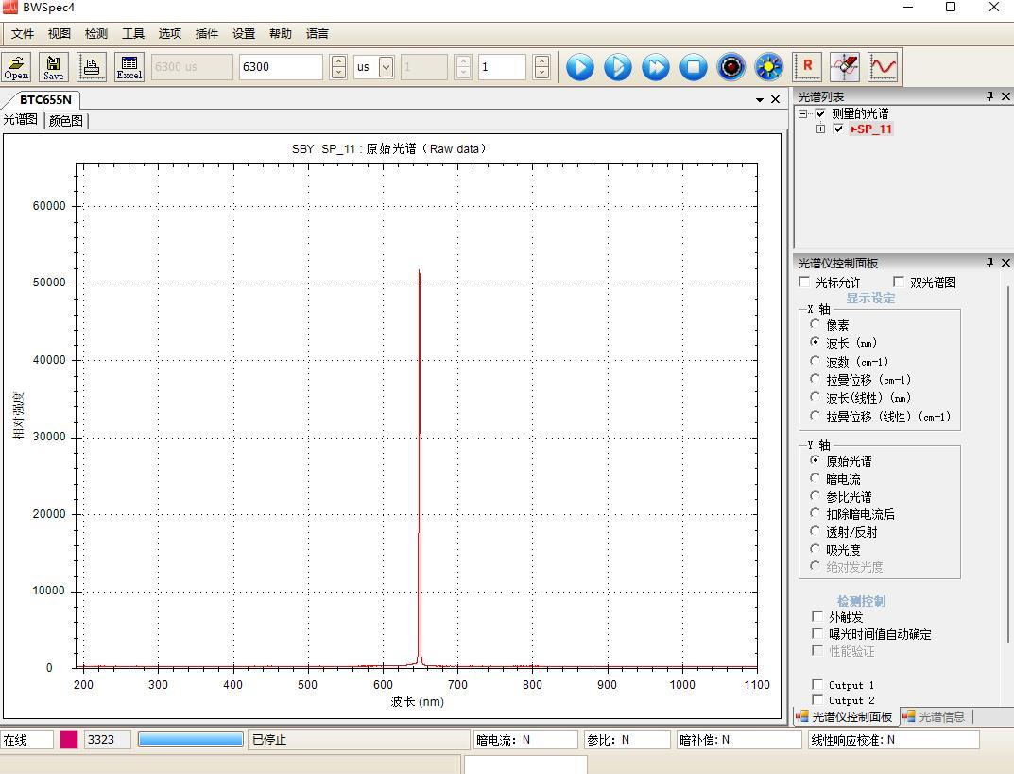The height and width of the screenshot is (774, 1014).
Task: Click the red wave curve icon
Action: [883, 67]
